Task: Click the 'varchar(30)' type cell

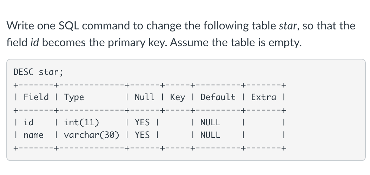Action: point(92,135)
